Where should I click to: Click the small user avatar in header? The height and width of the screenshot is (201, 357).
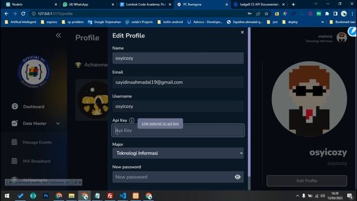[341, 37]
